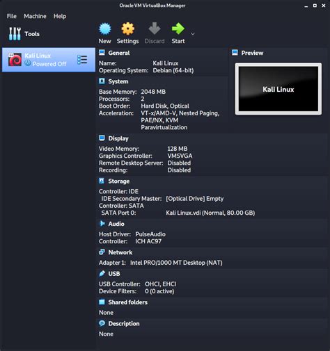Click the Shared folders section header
330x351 pixels.
click(x=128, y=302)
